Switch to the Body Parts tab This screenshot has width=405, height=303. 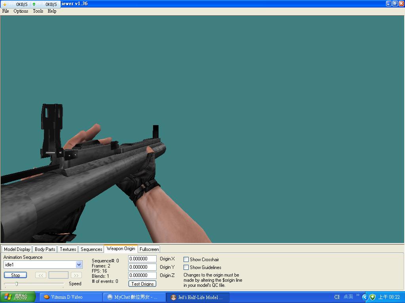point(45,249)
